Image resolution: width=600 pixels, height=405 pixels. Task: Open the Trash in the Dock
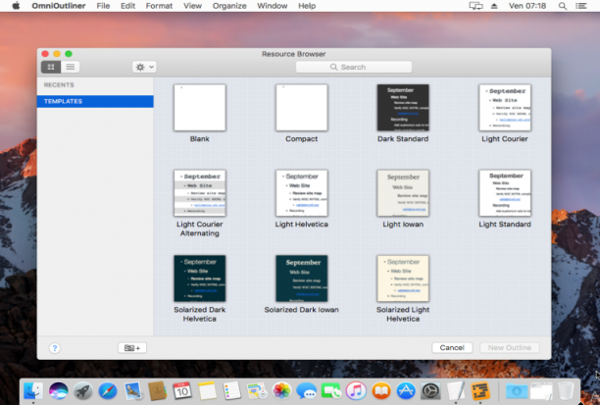(x=566, y=391)
